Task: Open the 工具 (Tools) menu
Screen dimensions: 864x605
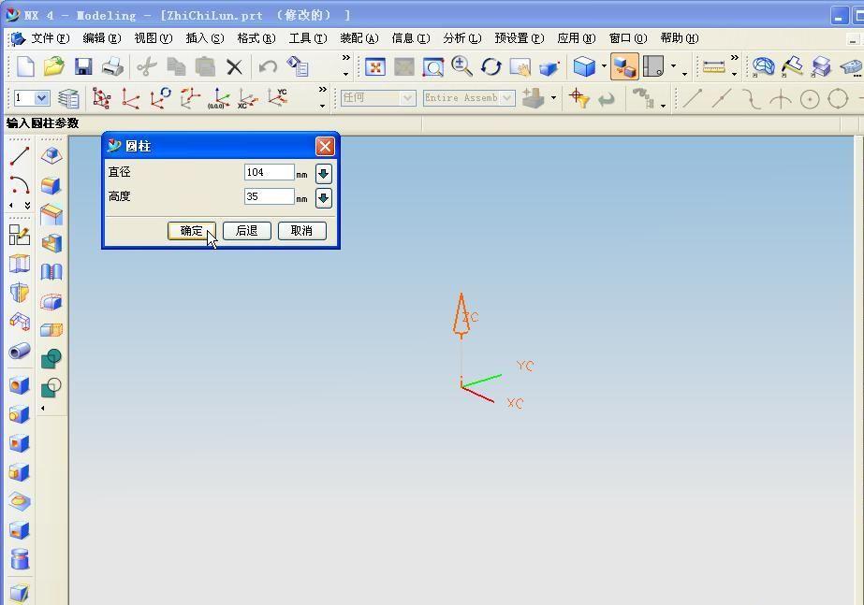Action: 307,38
